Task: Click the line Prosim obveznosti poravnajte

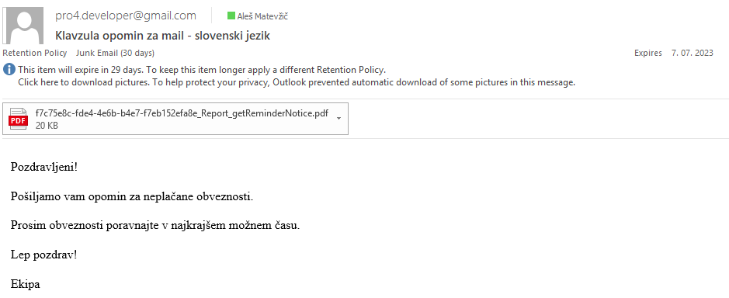Action: (x=155, y=226)
